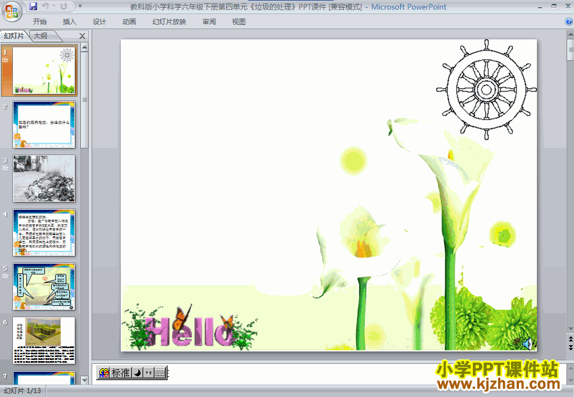574x397 pixels.
Task: Minimize the PowerPoint window
Action: tap(540, 7)
